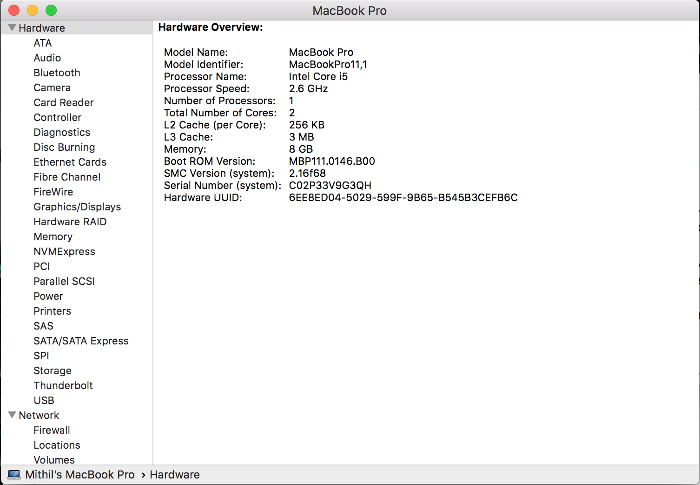Select Volumes under Network
The height and width of the screenshot is (485, 700).
(x=54, y=460)
